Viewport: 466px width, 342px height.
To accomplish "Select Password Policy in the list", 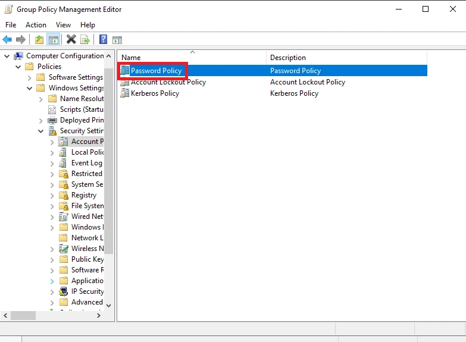I will coord(156,71).
